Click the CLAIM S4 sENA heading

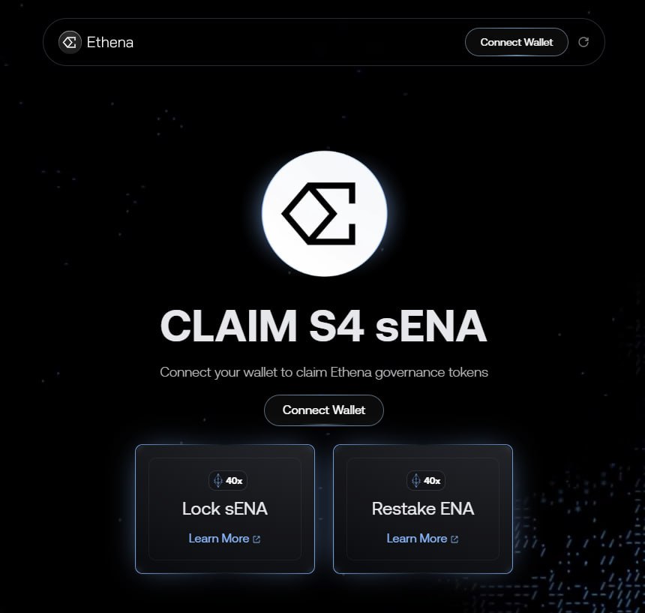(x=324, y=326)
